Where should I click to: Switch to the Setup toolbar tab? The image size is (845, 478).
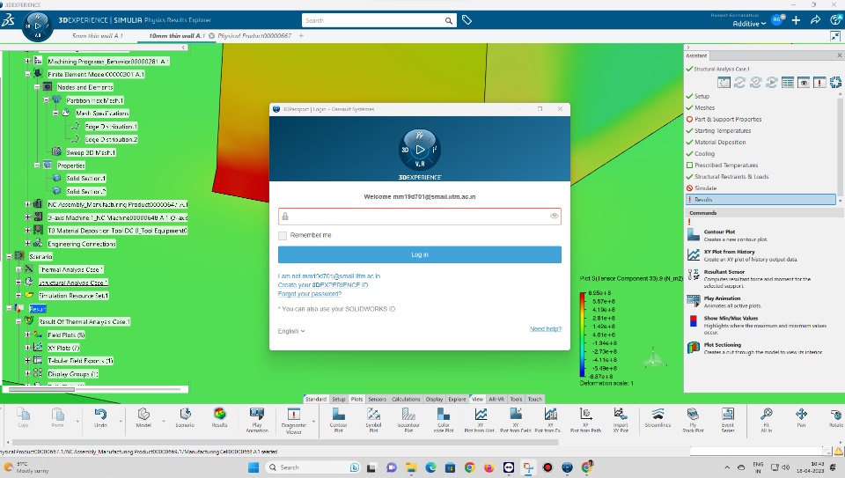pos(338,400)
